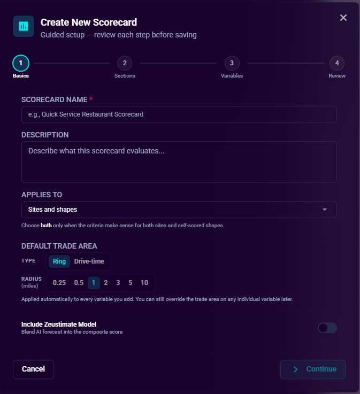The image size is (360, 394).
Task: Click the Continue chevron arrow icon
Action: (296, 369)
